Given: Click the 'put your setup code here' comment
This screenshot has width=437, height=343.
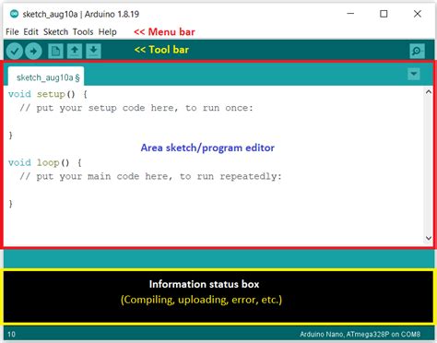Looking at the screenshot, I should point(136,108).
